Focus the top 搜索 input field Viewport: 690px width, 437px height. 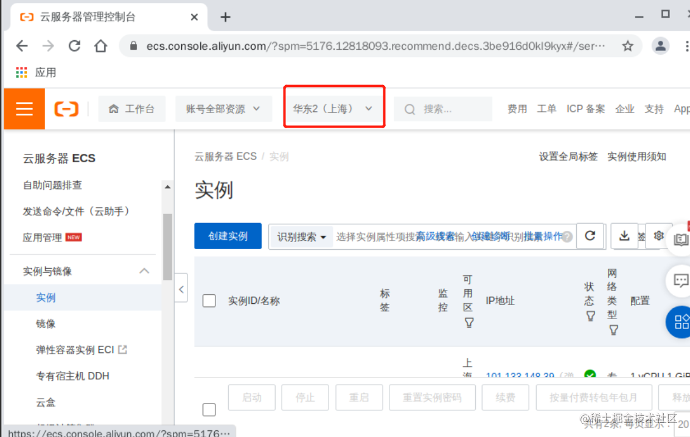click(x=443, y=109)
